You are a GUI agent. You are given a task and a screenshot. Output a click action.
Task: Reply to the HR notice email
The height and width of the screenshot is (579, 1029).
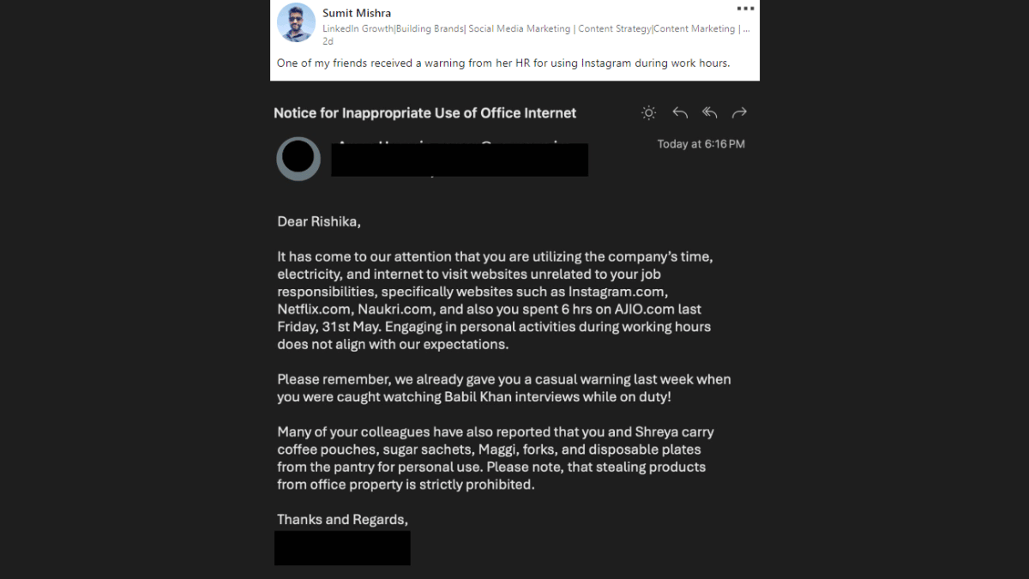click(x=680, y=113)
